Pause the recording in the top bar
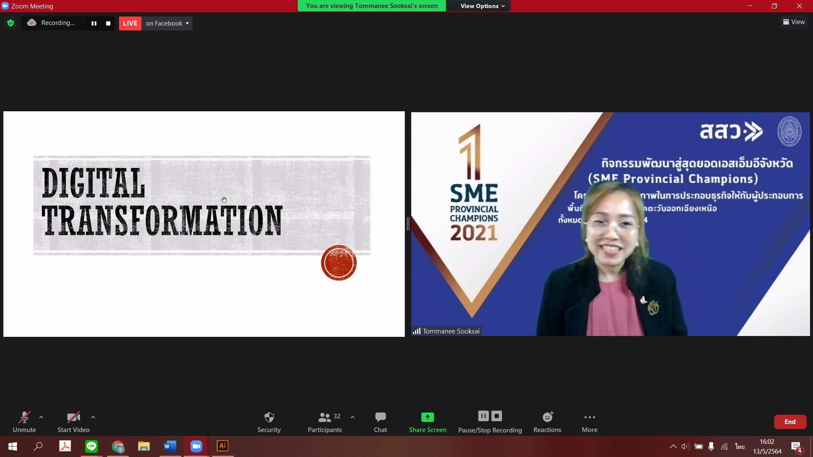The image size is (813, 457). [x=94, y=23]
